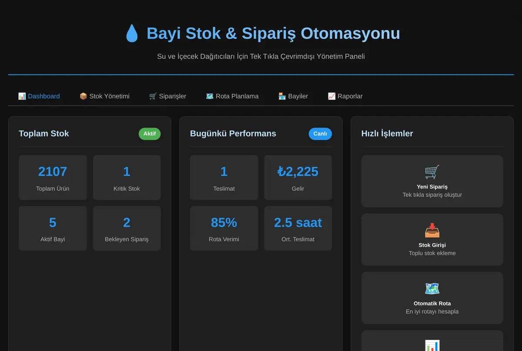Click the Teslimat stat card
This screenshot has height=351, width=522.
tap(224, 178)
